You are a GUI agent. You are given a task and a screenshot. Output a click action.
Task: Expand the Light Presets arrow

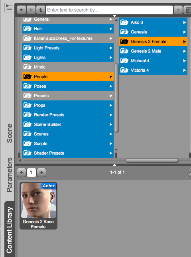pyautogui.click(x=111, y=48)
